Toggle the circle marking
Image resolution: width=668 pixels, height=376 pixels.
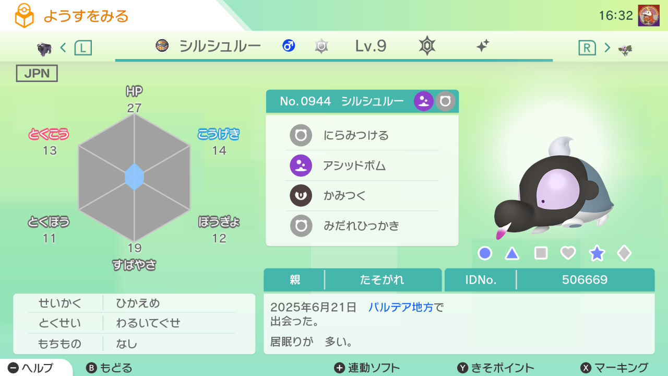click(485, 253)
